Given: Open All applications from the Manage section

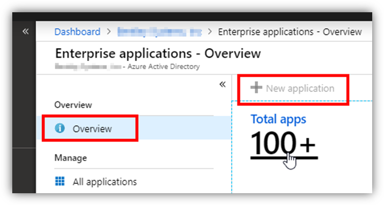Looking at the screenshot, I should point(104,181).
